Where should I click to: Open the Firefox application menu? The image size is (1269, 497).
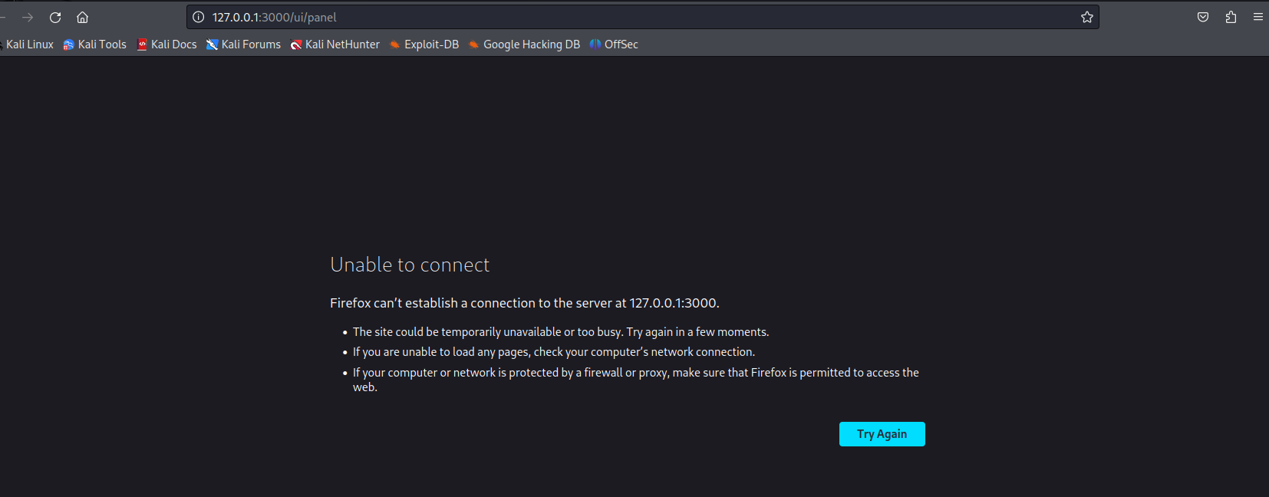(x=1258, y=17)
